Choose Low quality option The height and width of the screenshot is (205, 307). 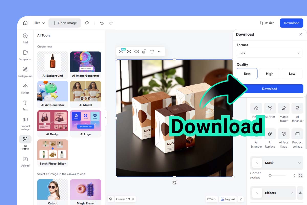coord(292,74)
